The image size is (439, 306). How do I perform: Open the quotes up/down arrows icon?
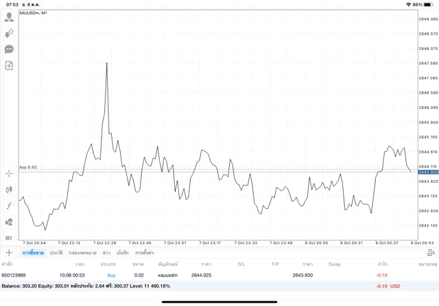[x=9, y=33]
